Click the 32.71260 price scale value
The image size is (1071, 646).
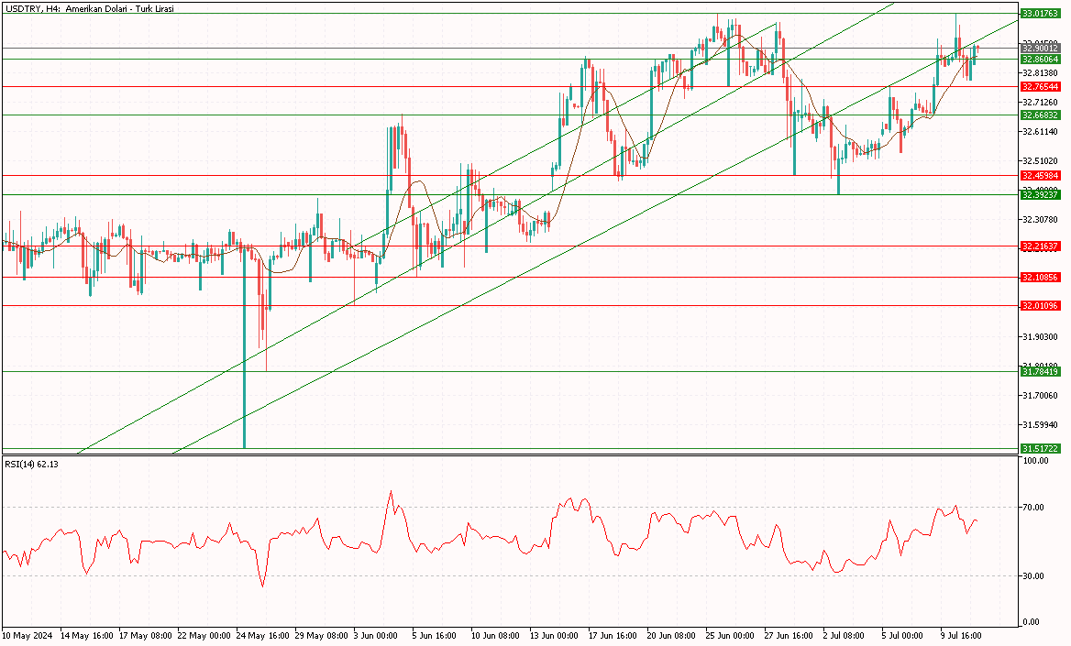tap(1040, 103)
